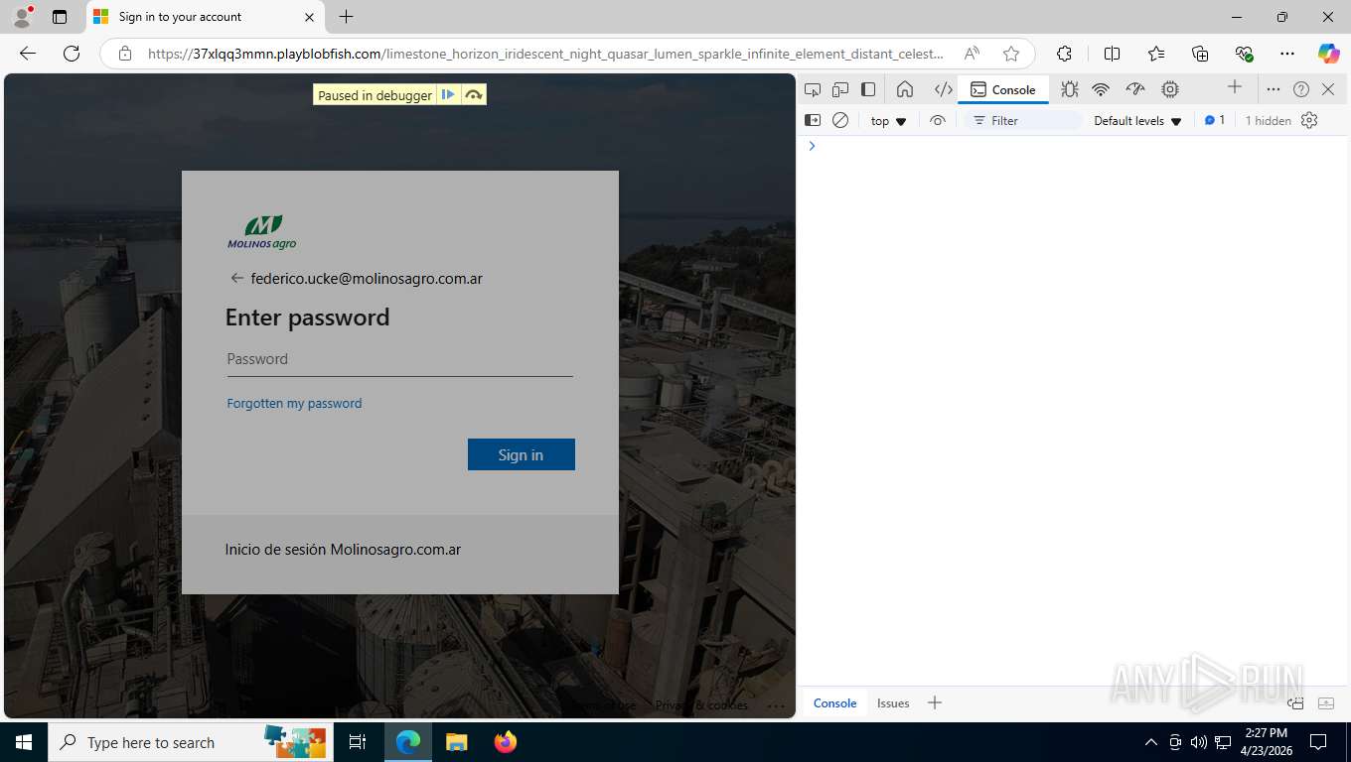Create a live expression with the eye icon
Viewport: 1351px width, 762px height.
click(x=938, y=120)
